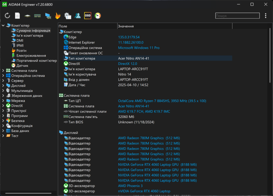Click the Internet Explorer icon in list
273x196 pixels.
click(x=66, y=42)
